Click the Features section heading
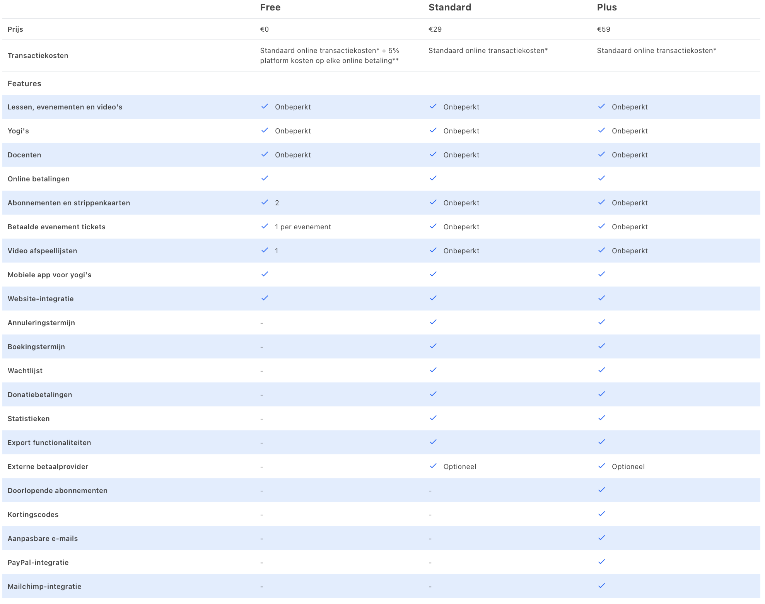765x604 pixels. pos(24,84)
